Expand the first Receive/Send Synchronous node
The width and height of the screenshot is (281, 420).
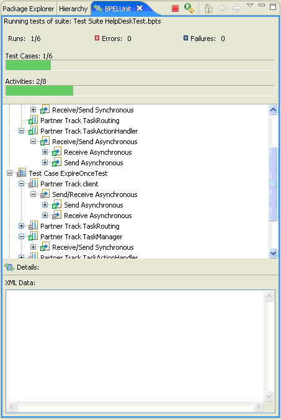click(33, 110)
